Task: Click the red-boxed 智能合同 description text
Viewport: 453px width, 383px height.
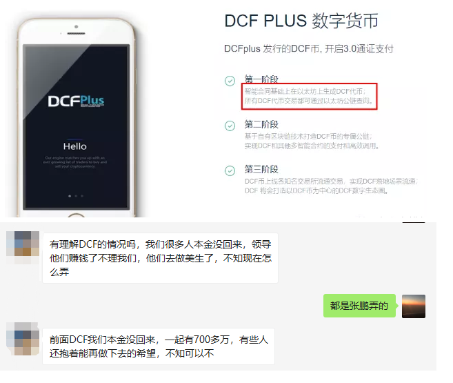Action: pos(309,96)
